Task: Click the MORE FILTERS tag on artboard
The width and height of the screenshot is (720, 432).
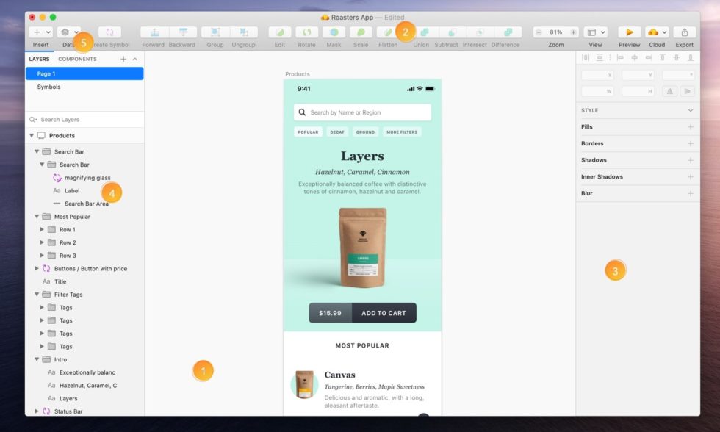Action: pos(402,132)
